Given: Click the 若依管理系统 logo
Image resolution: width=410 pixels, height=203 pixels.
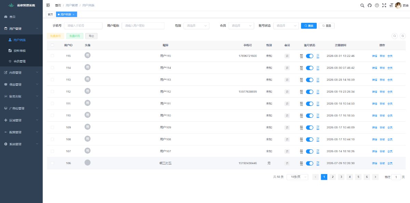Looking at the screenshot, I should click(21, 5).
